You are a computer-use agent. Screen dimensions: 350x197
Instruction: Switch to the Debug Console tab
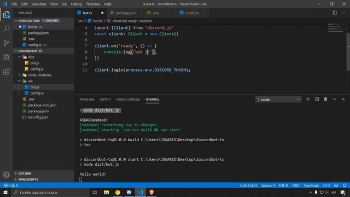coord(128,100)
